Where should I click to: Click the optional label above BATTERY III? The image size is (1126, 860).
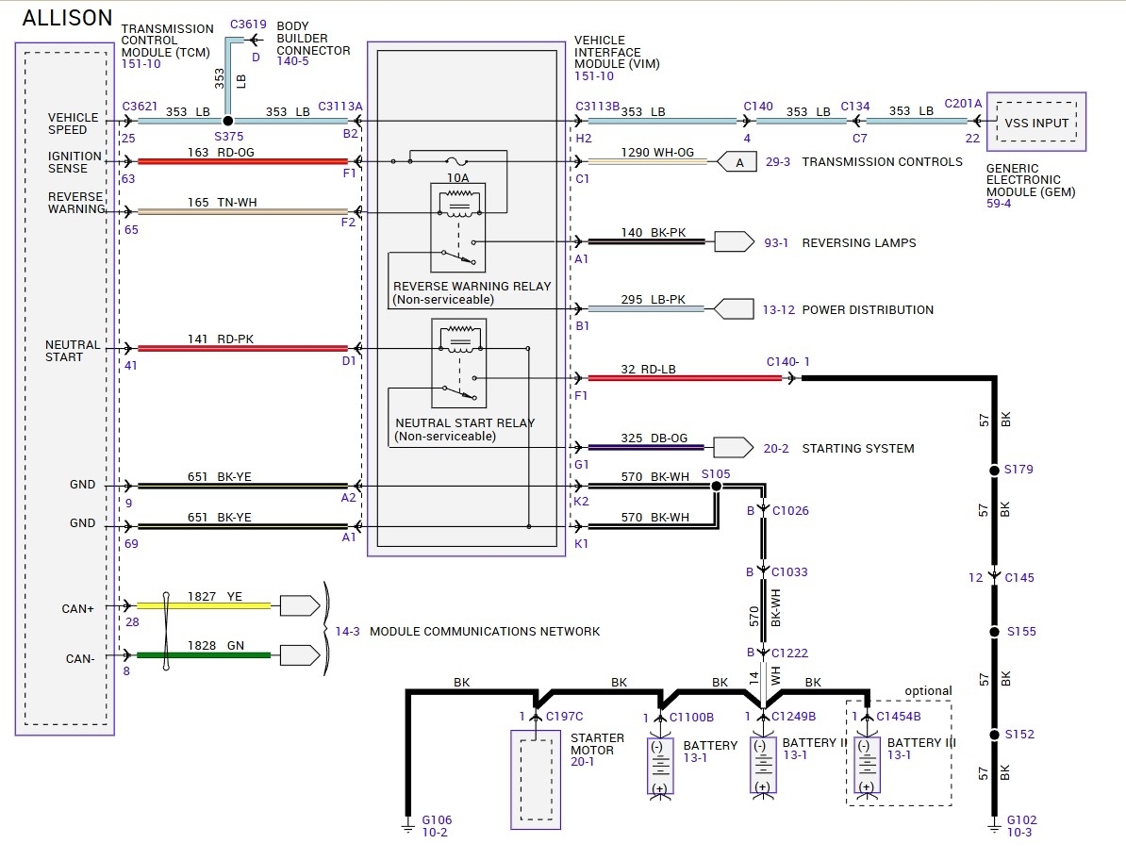coord(928,690)
